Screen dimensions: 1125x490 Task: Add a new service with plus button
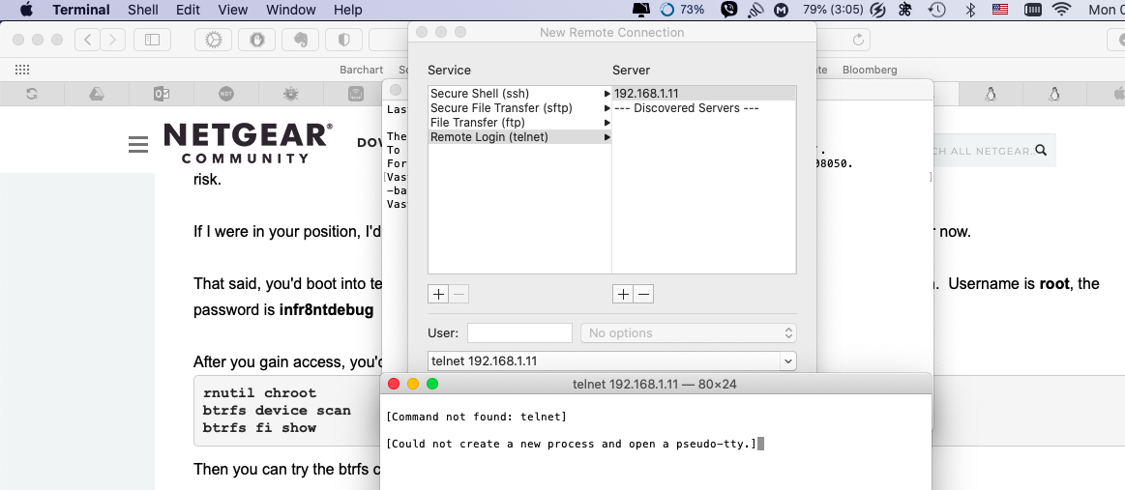[x=438, y=295]
